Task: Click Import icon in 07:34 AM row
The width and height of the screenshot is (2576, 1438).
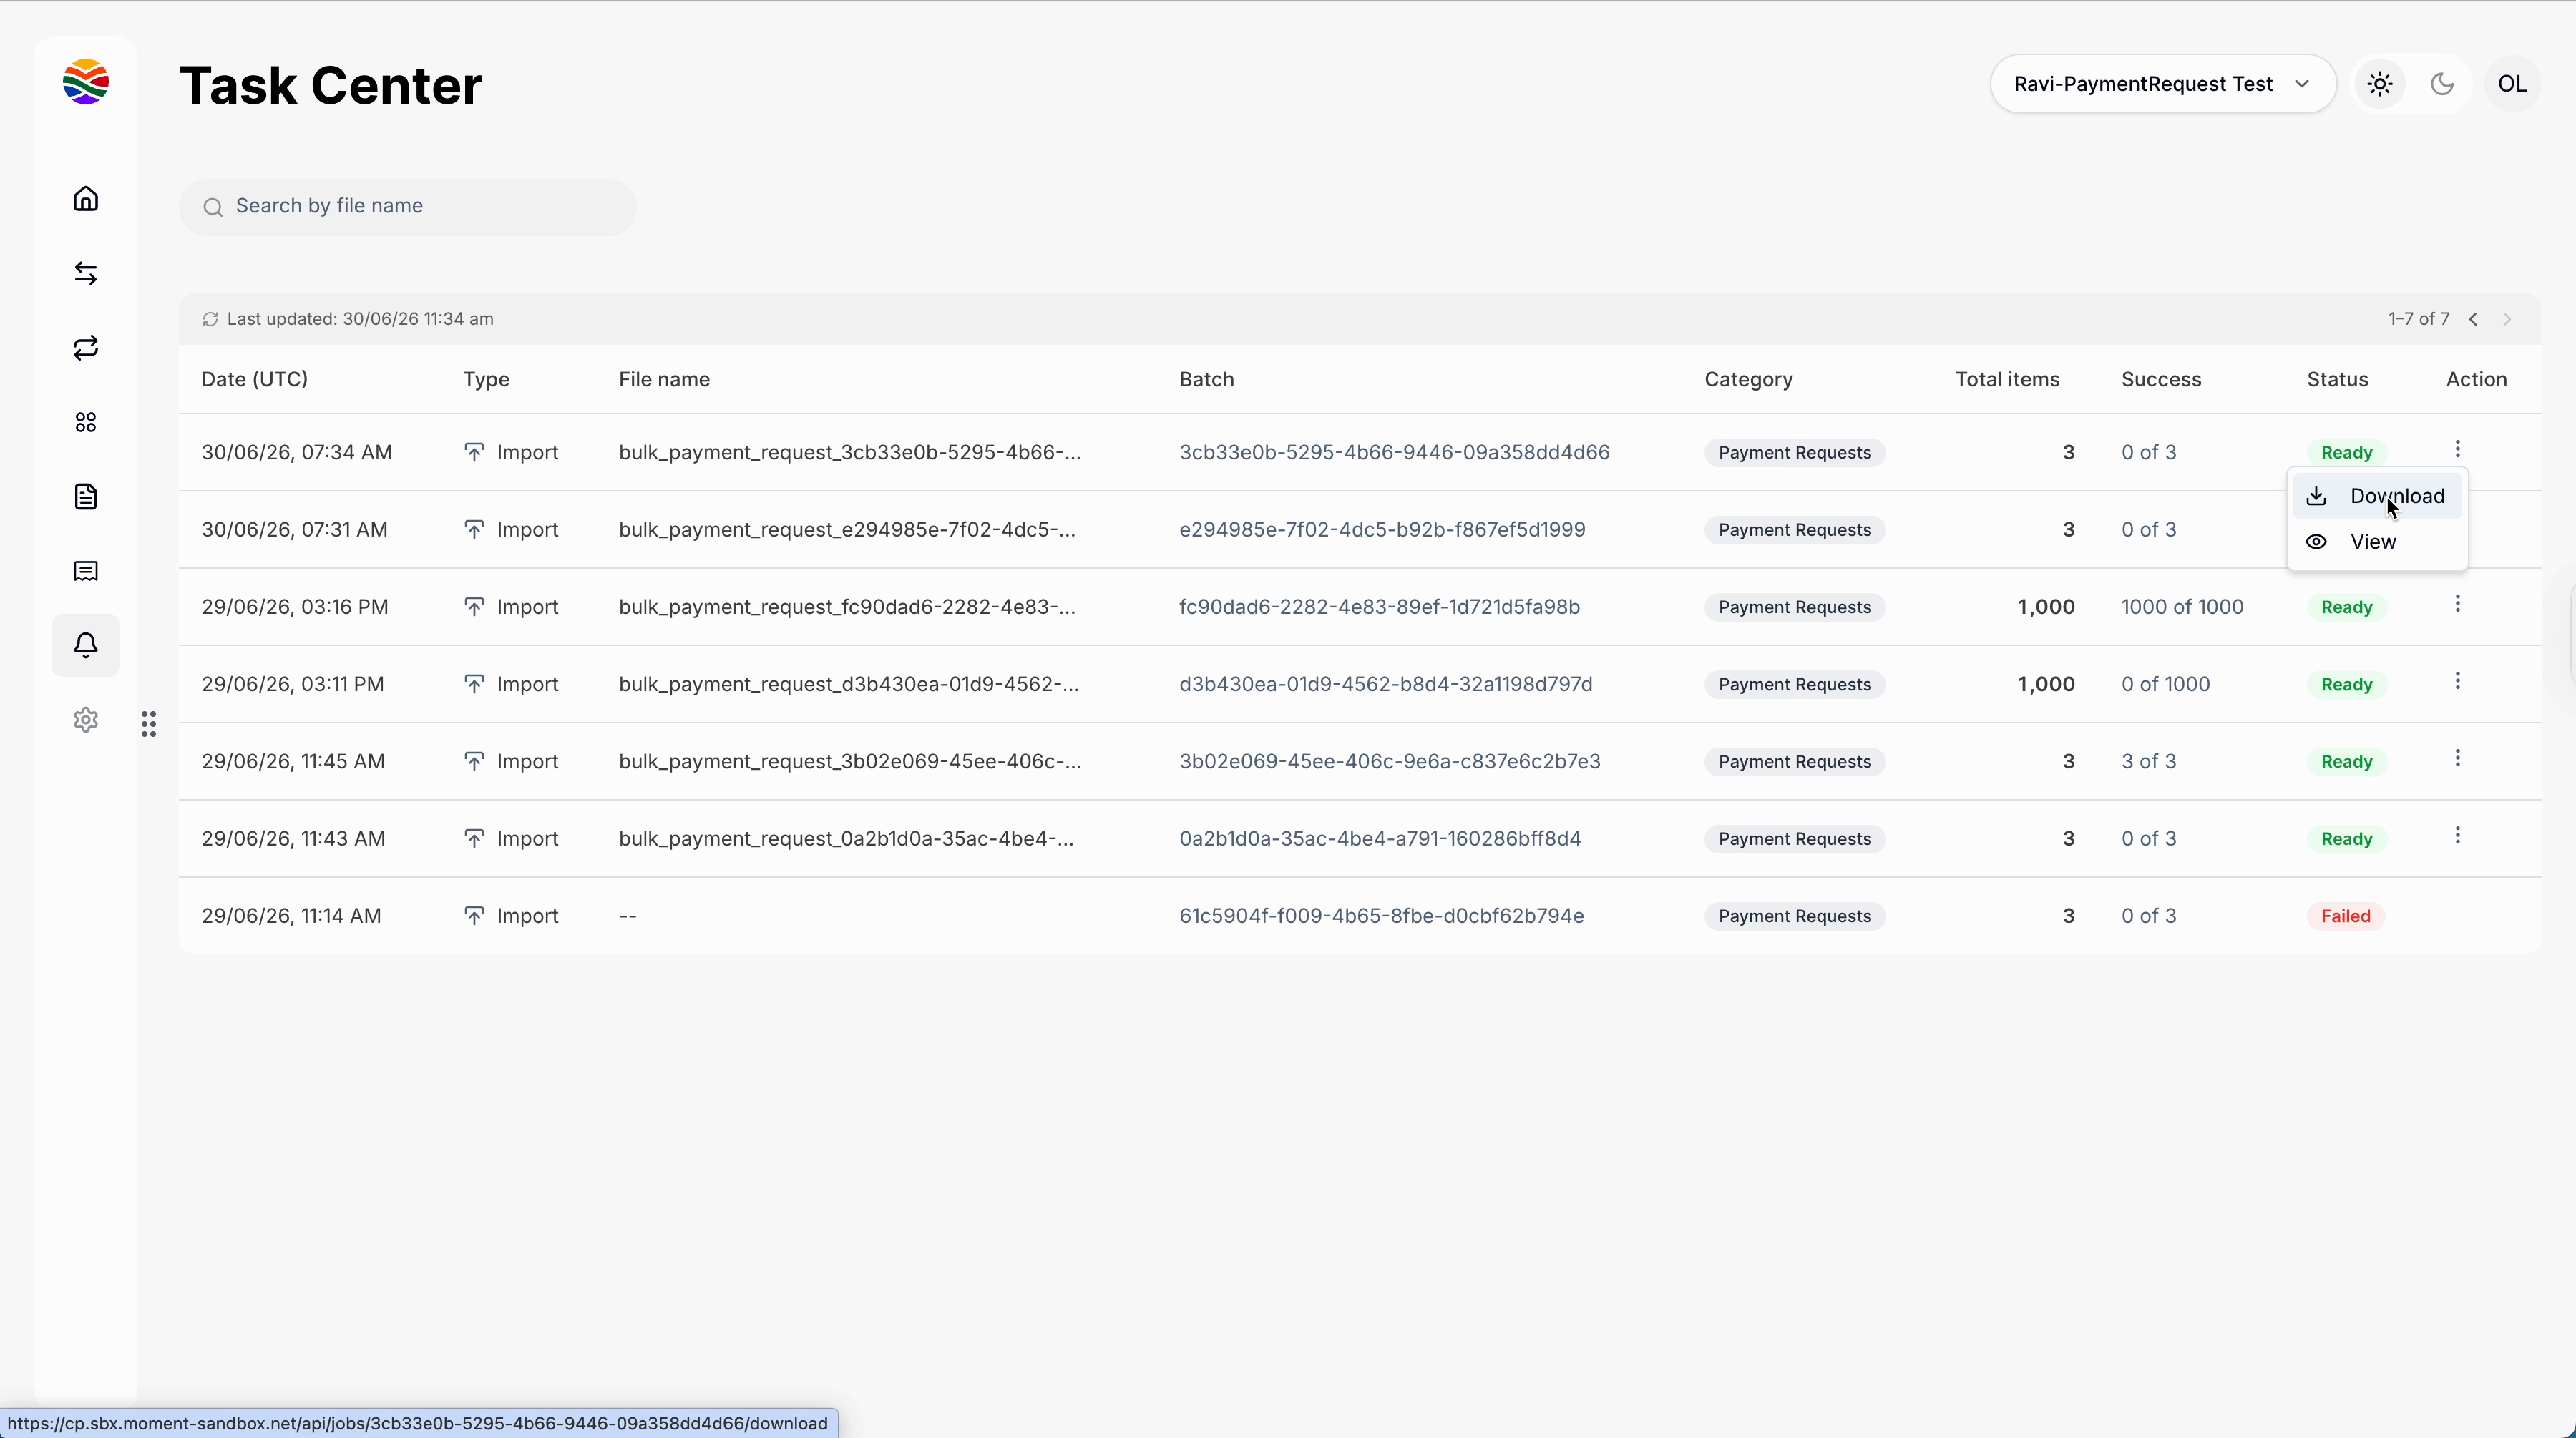Action: pyautogui.click(x=474, y=452)
